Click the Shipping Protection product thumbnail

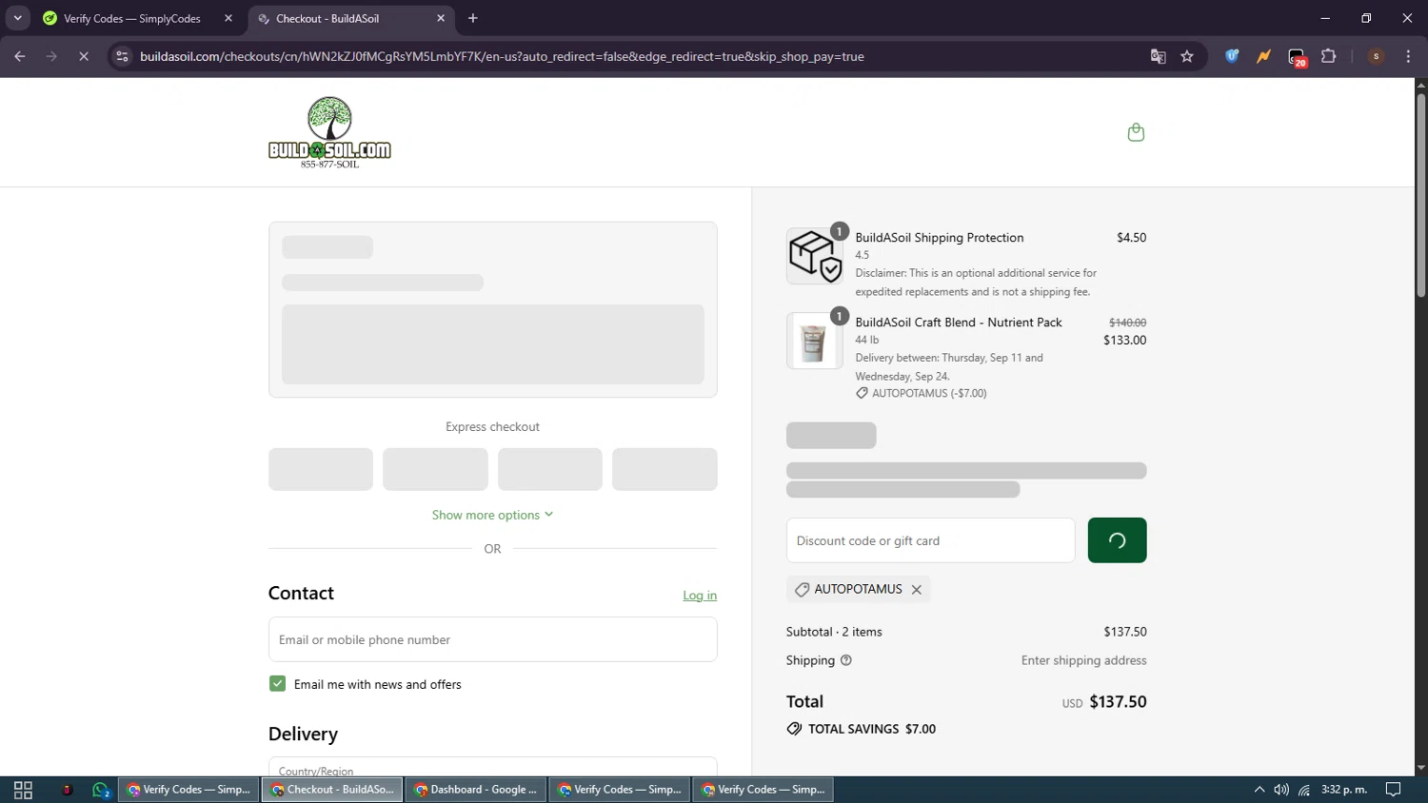tap(815, 256)
